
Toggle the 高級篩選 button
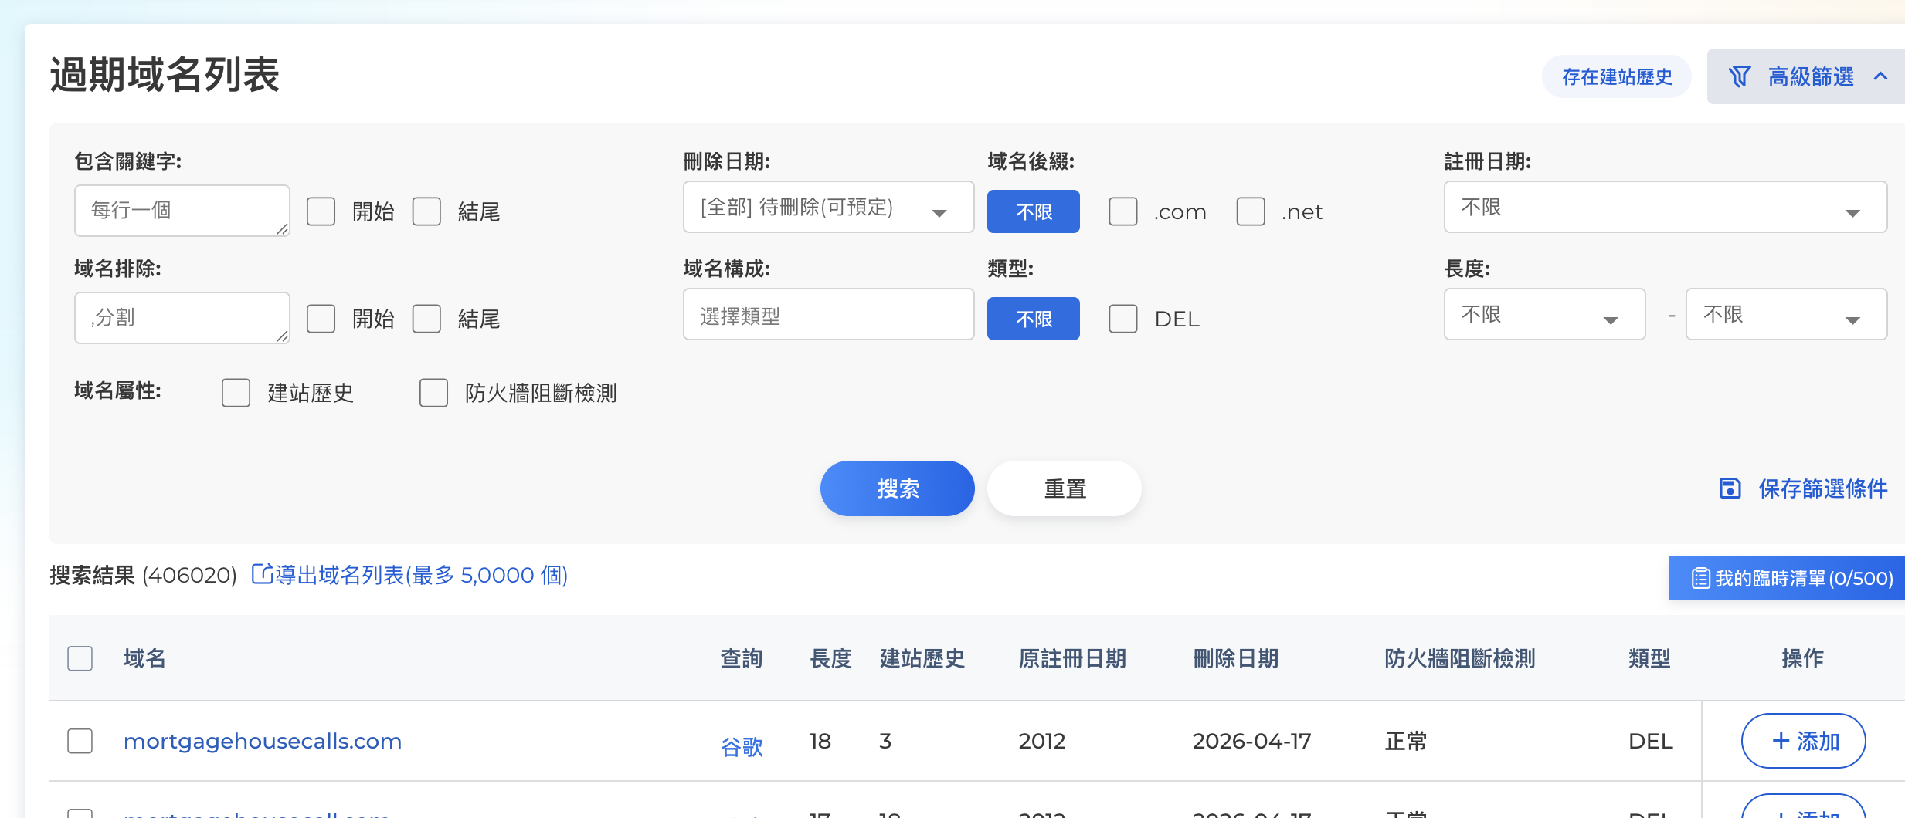(x=1806, y=76)
